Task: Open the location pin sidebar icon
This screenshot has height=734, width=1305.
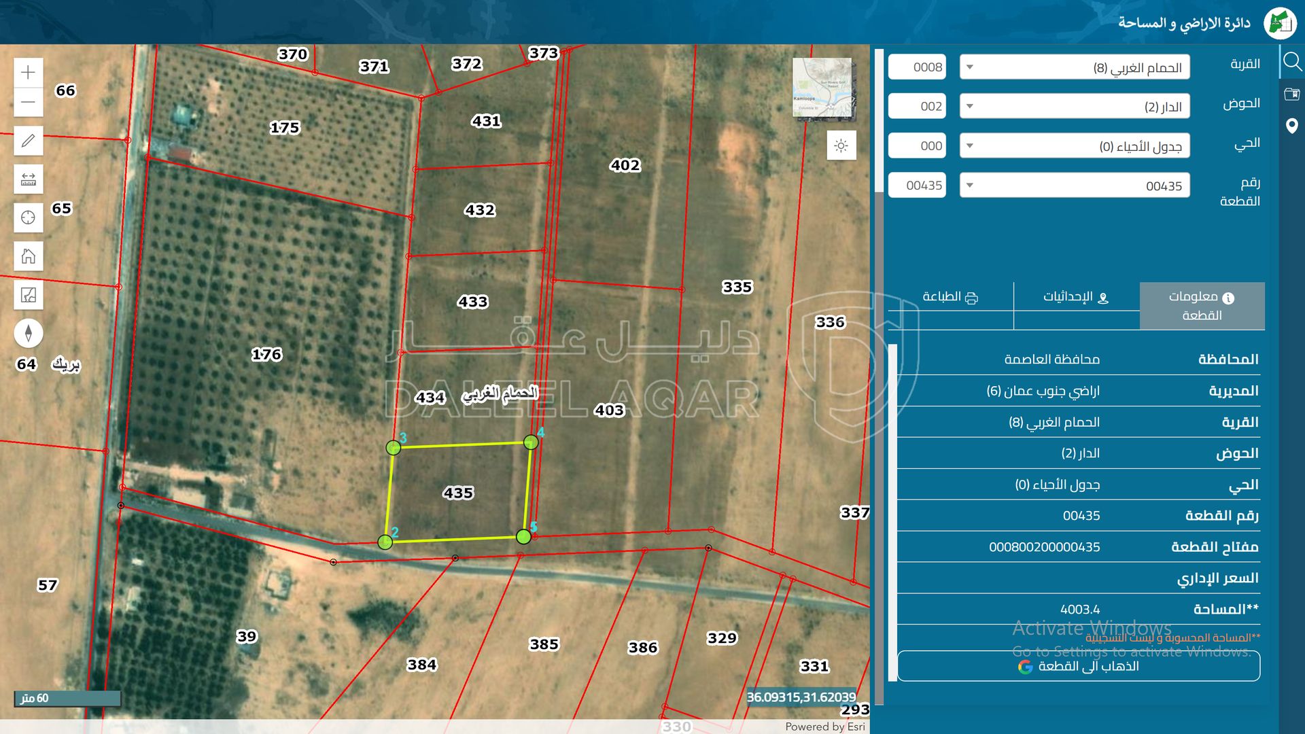Action: (x=1291, y=126)
